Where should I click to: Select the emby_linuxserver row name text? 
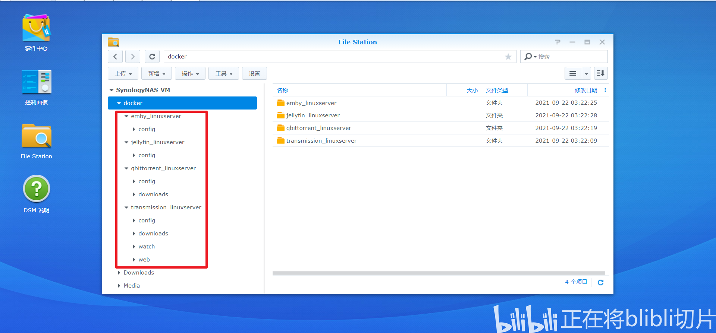tap(311, 103)
